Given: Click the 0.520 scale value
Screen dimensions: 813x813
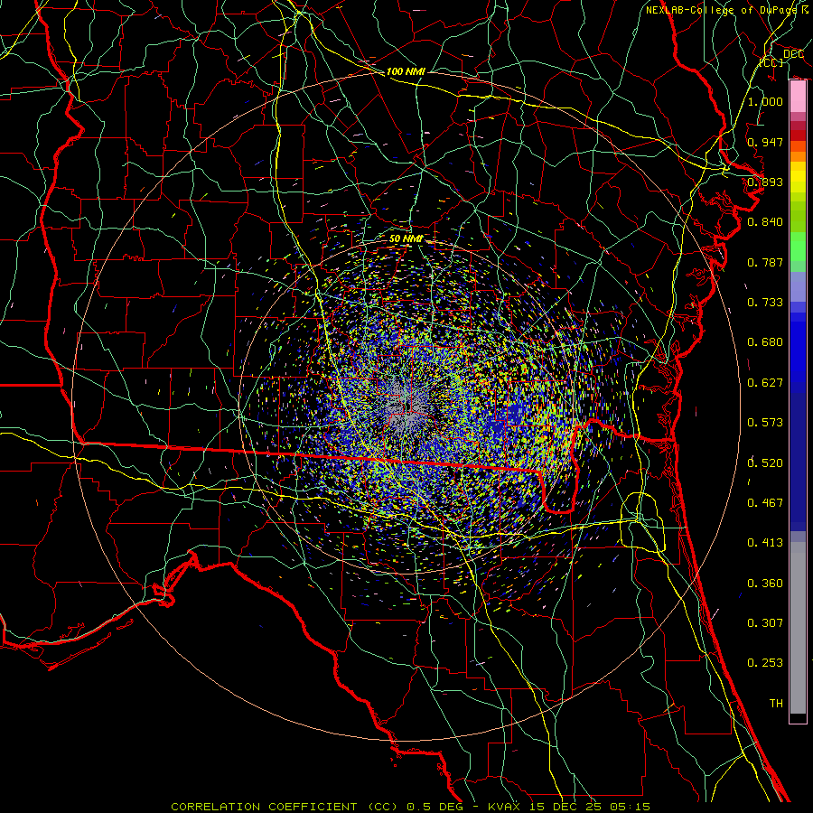Looking at the screenshot, I should pos(765,463).
